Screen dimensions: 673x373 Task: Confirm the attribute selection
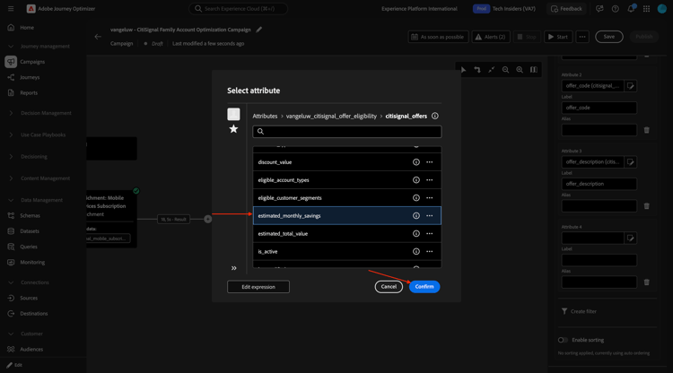click(424, 286)
